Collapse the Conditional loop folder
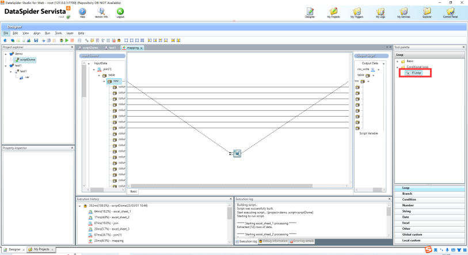468x255 pixels. (398, 67)
